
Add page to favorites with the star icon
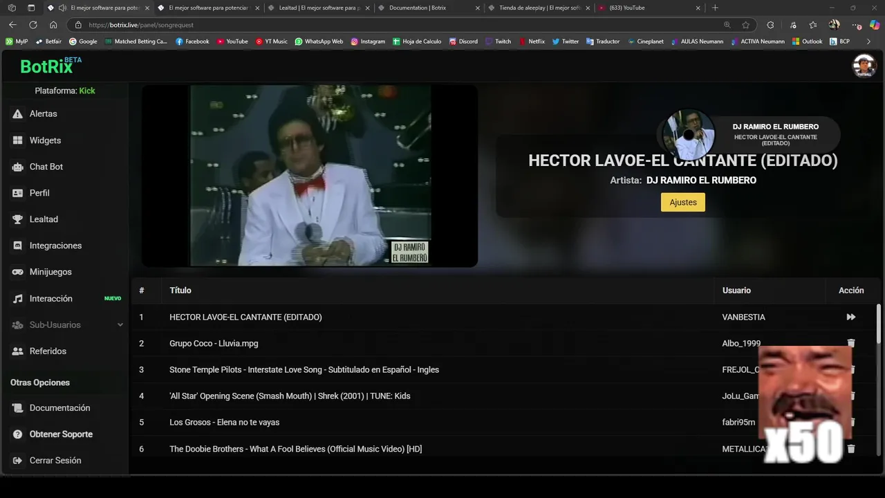click(x=745, y=25)
